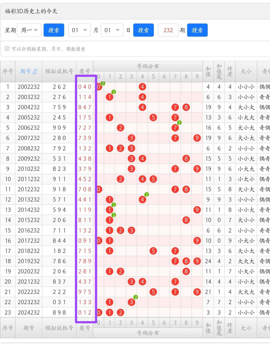Image resolution: width=270 pixels, height=344 pixels.
Task: Click winning number 7 8 9
Action: click(x=85, y=261)
